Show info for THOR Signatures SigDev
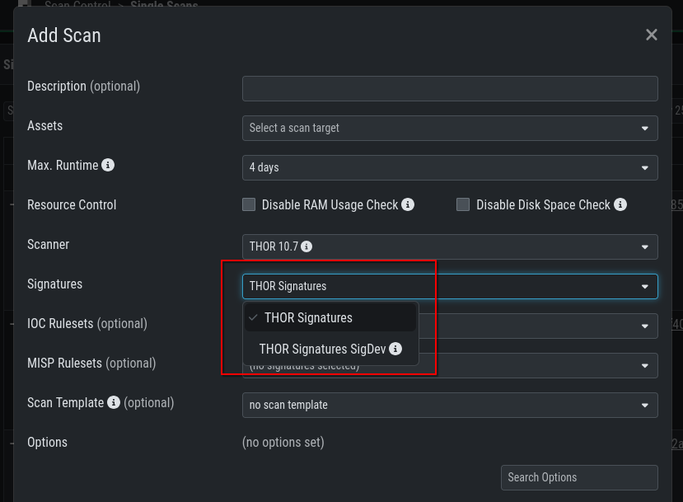Screen dimensions: 683x502 [x=395, y=349]
